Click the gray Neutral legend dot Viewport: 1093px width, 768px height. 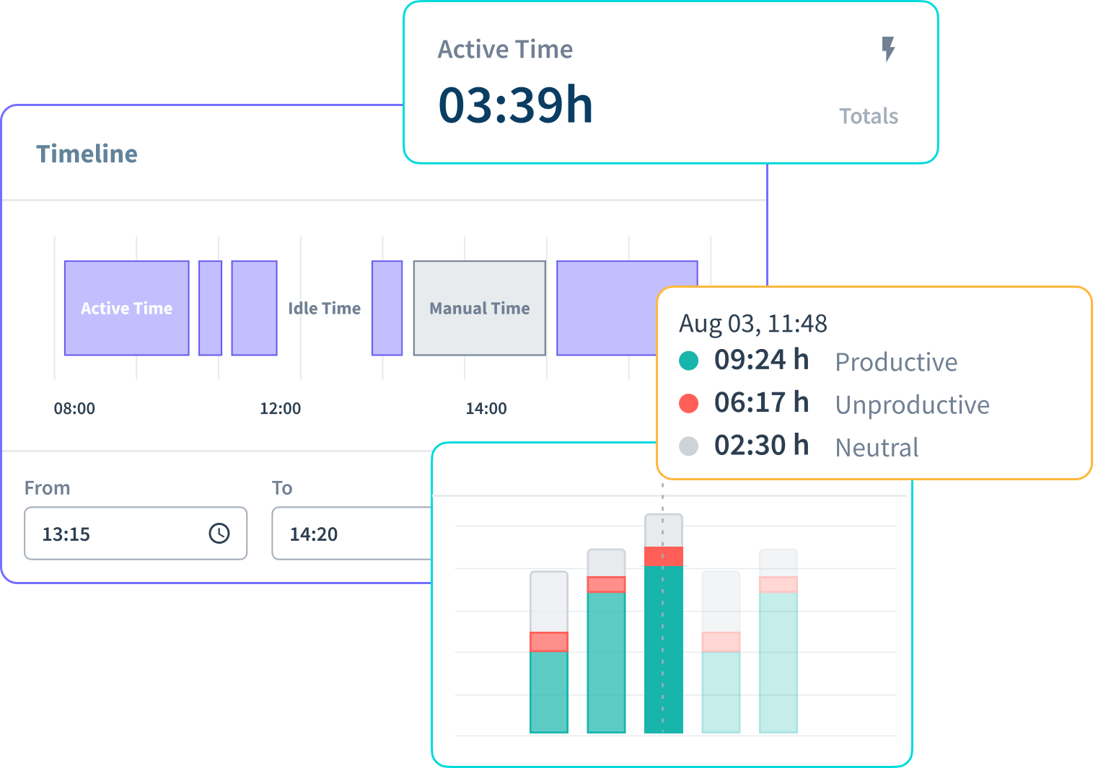pos(689,446)
